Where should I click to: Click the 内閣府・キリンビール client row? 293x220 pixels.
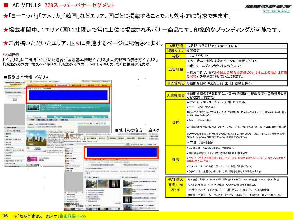234,195
